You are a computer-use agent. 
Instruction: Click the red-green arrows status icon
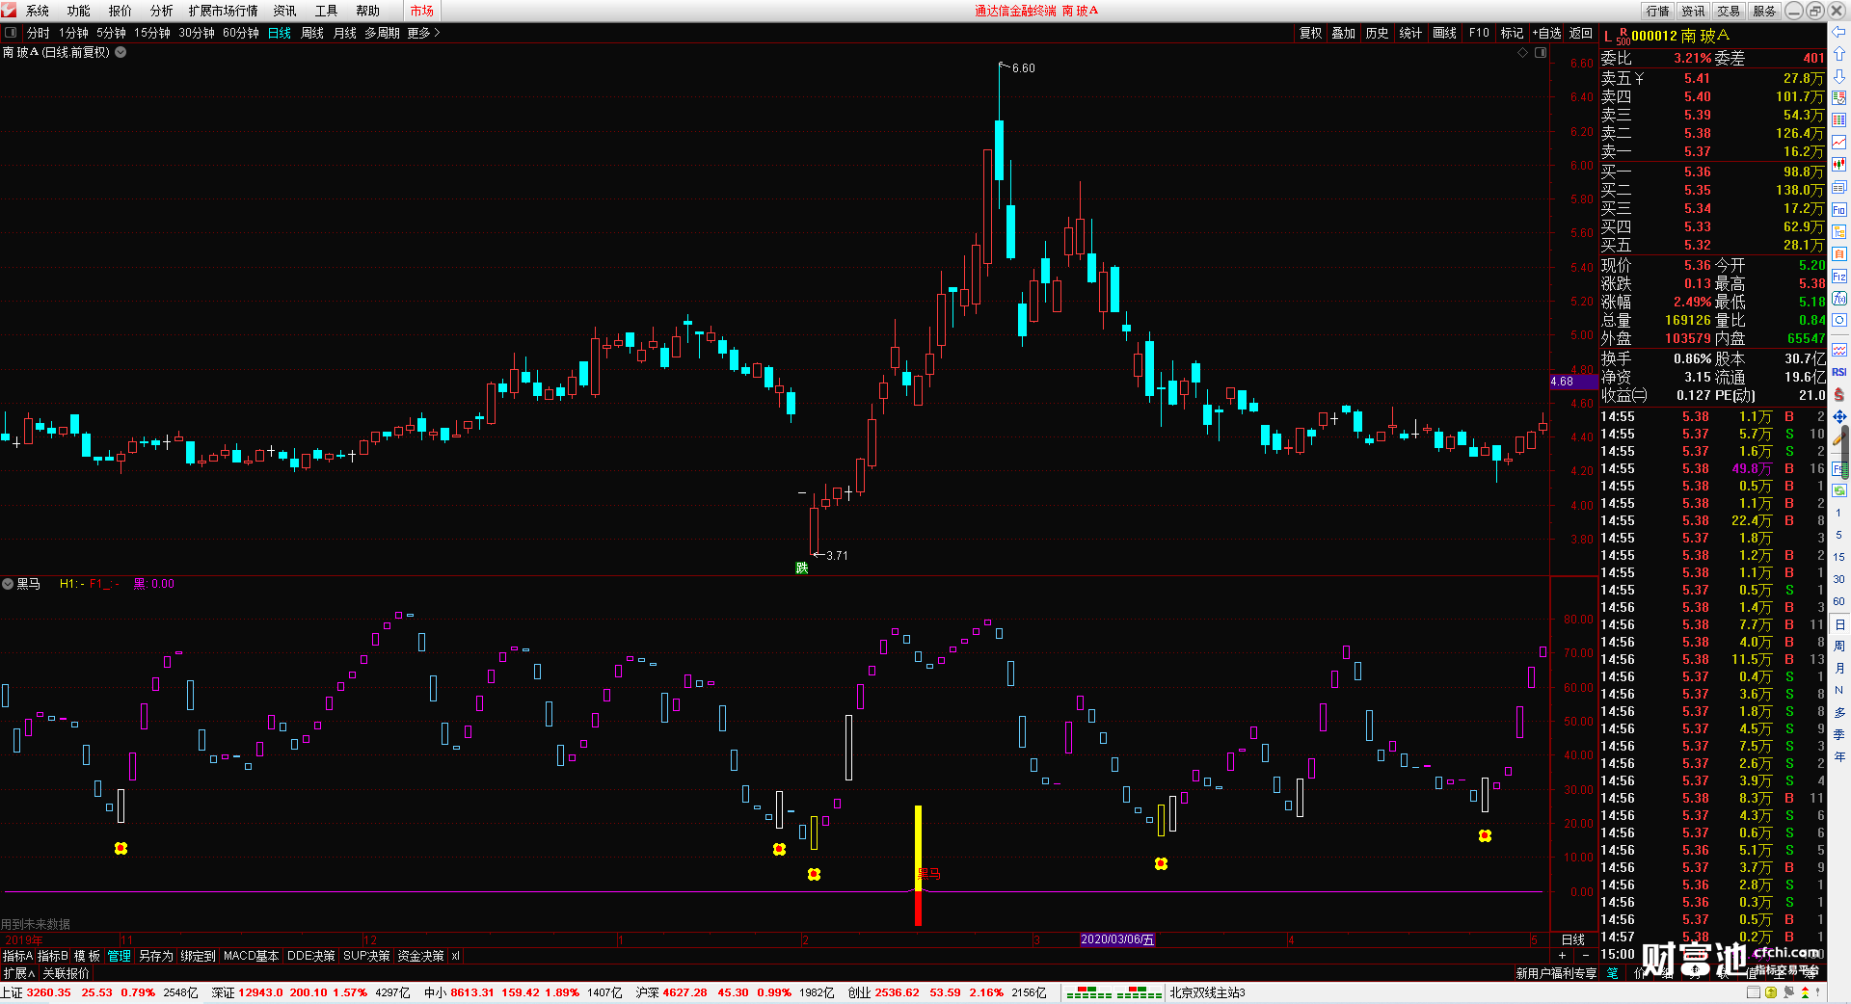pyautogui.click(x=1805, y=992)
